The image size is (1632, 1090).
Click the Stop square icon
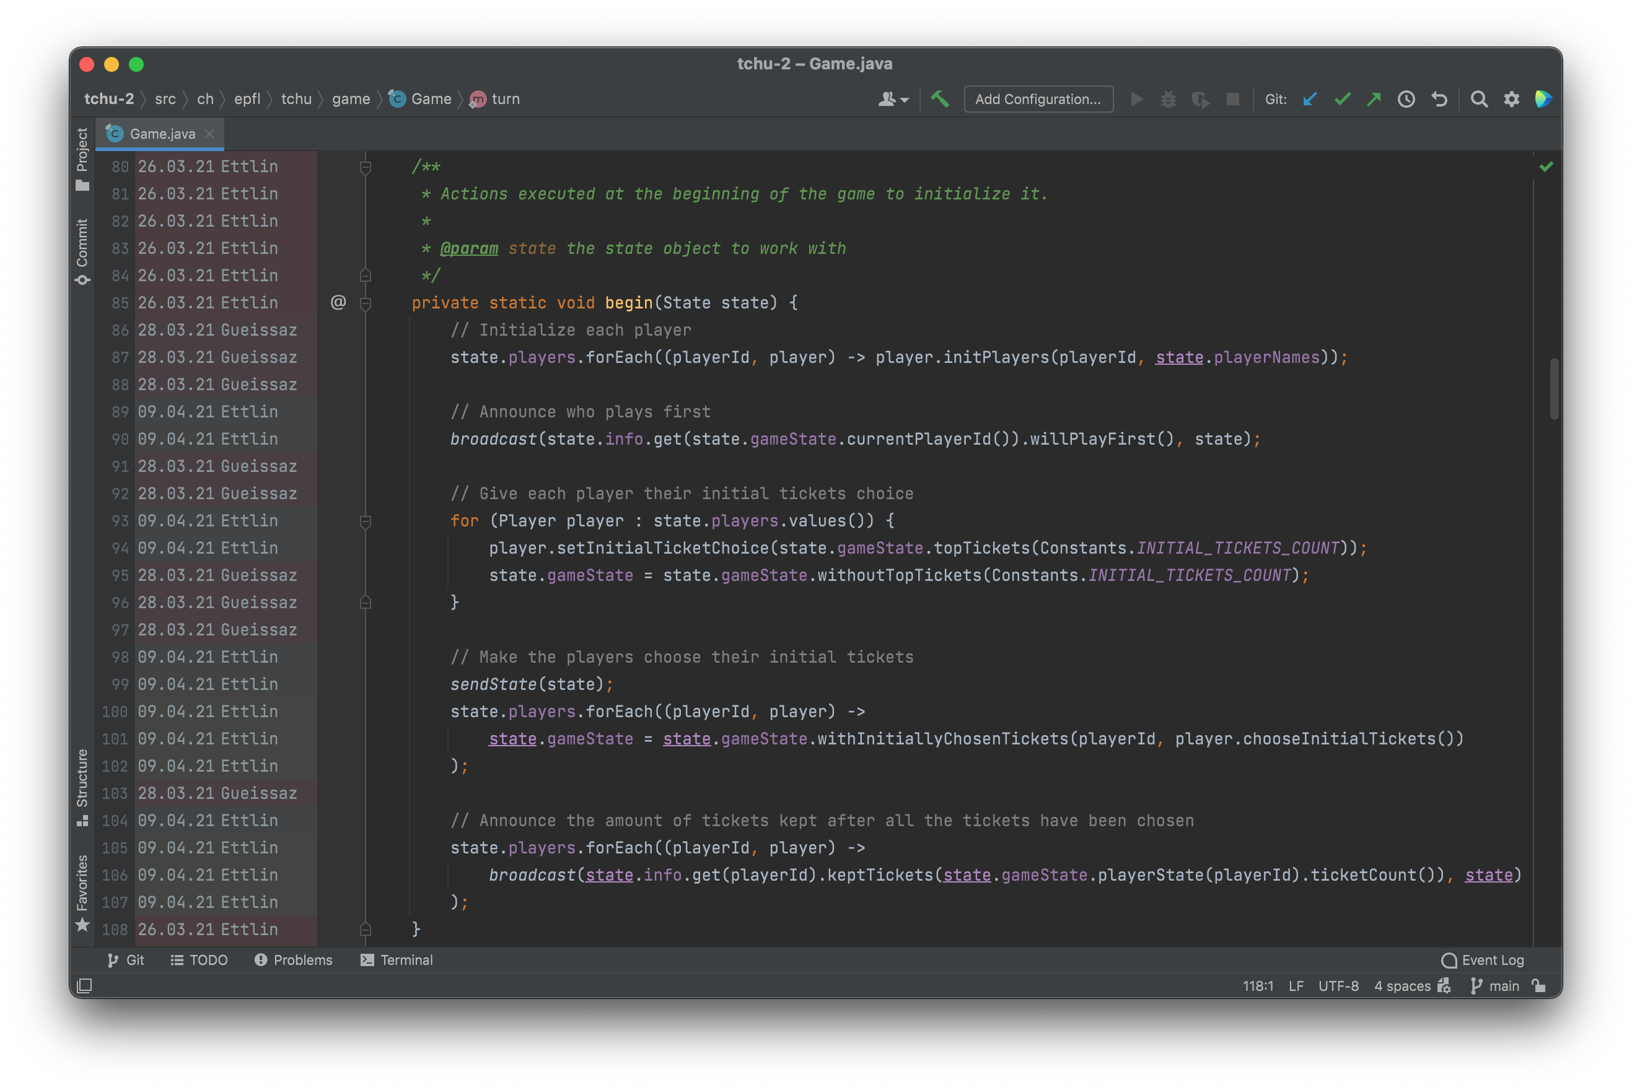pos(1232,100)
